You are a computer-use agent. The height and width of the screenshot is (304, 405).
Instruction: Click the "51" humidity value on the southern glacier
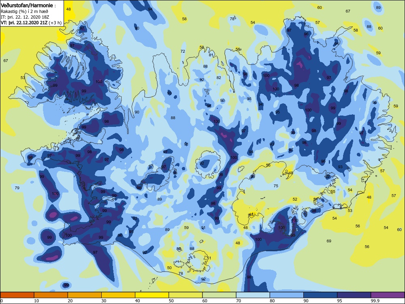209,258
